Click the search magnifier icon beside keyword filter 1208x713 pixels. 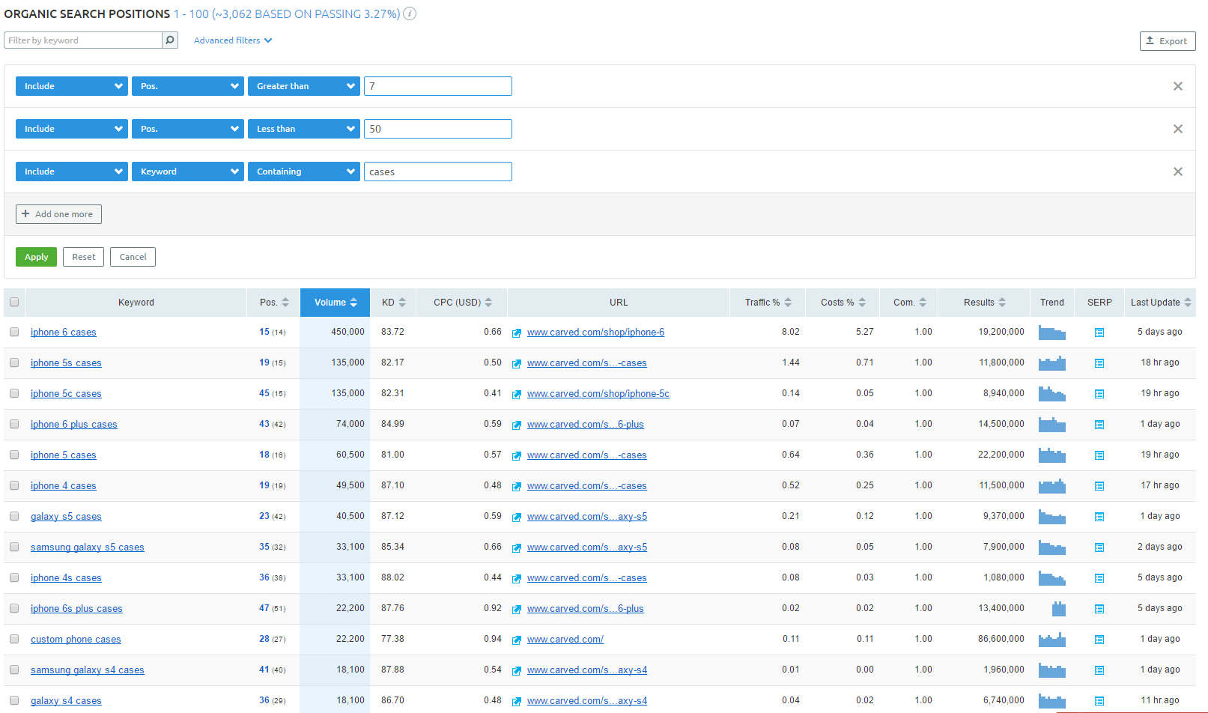(170, 40)
